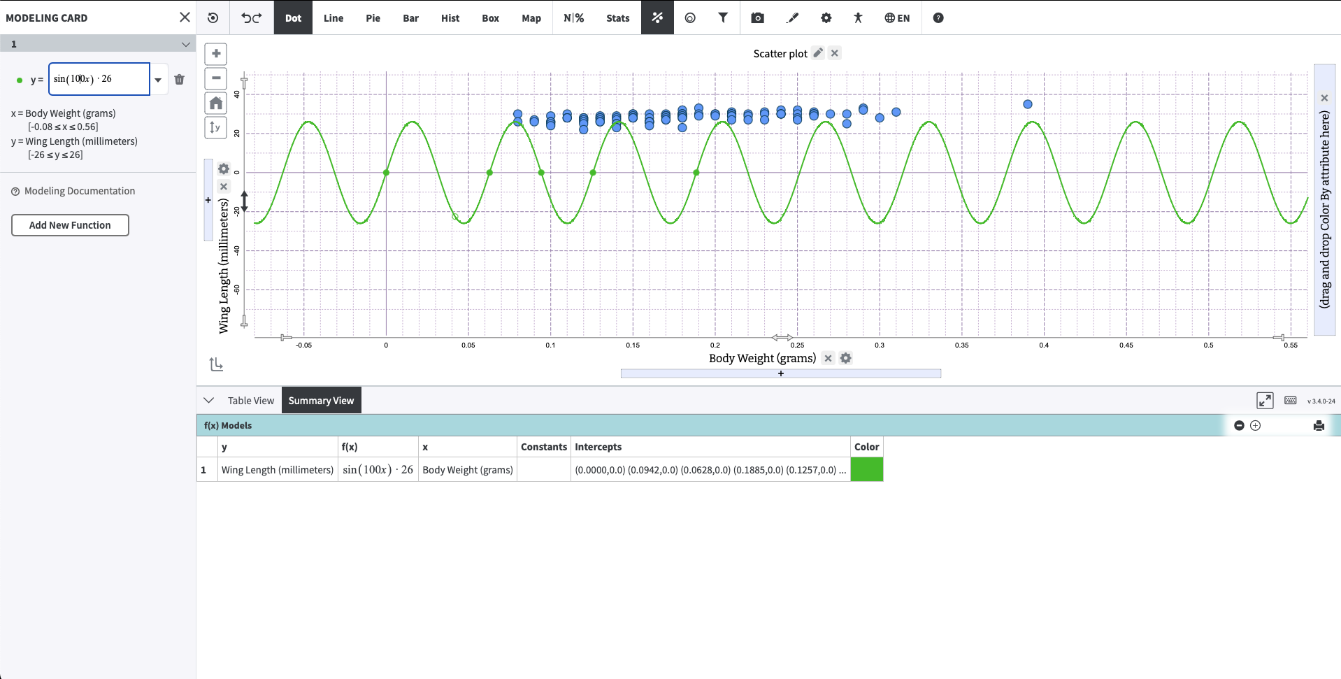Open the function dropdown arrow
The image size is (1341, 679).
[x=158, y=80]
